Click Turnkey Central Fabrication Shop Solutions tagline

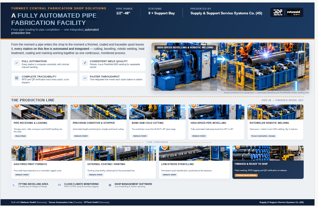pyautogui.click(x=59, y=8)
